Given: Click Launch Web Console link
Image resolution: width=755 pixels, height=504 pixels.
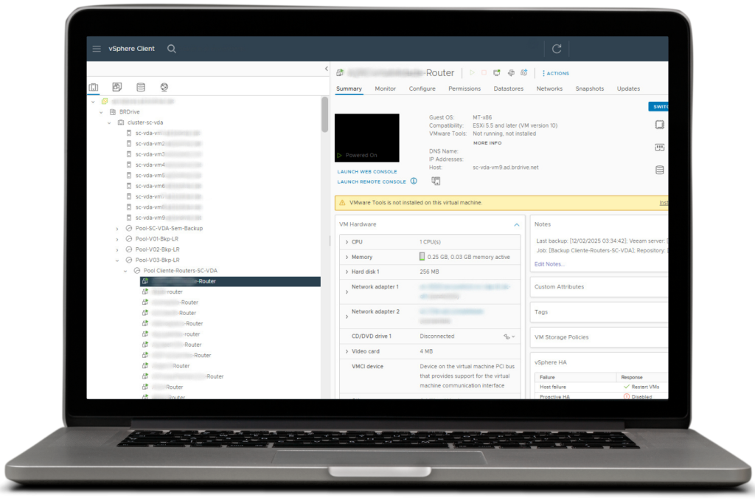Looking at the screenshot, I should (x=367, y=171).
